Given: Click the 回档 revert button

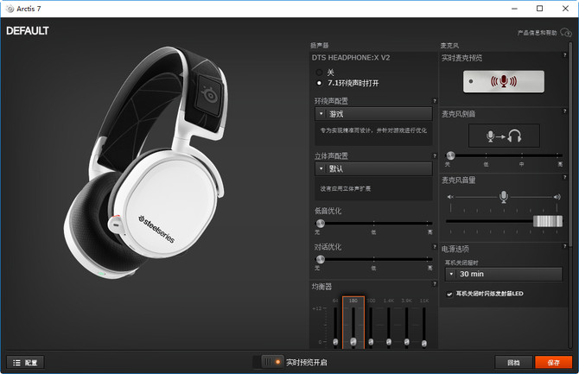Looking at the screenshot, I should (513, 363).
